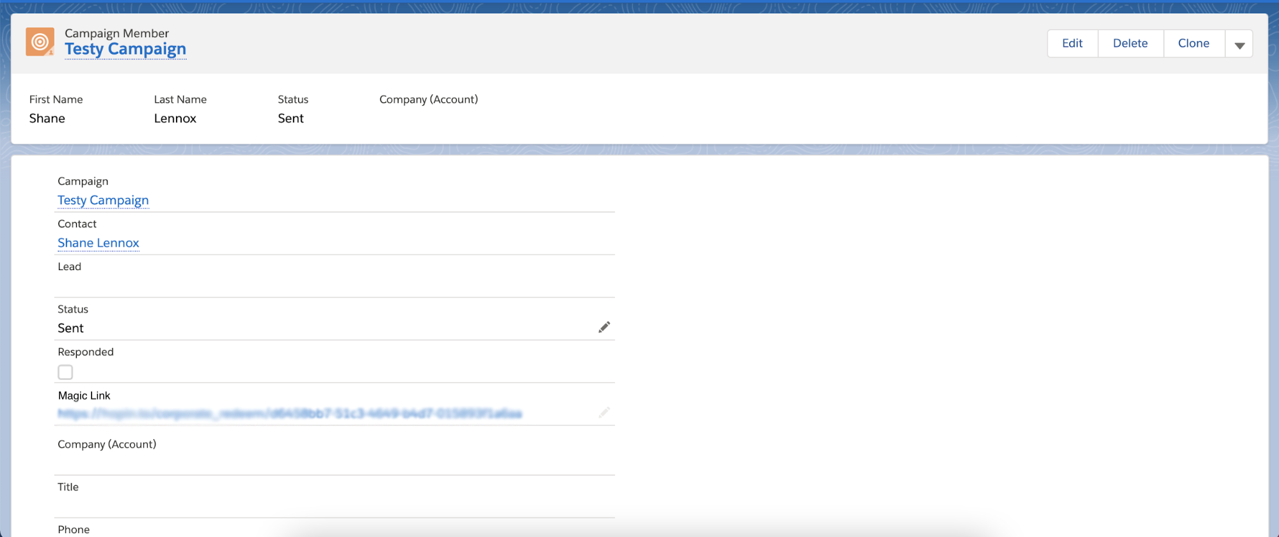Image resolution: width=1279 pixels, height=537 pixels.
Task: Open the Testy Campaign header title link
Action: tap(125, 49)
